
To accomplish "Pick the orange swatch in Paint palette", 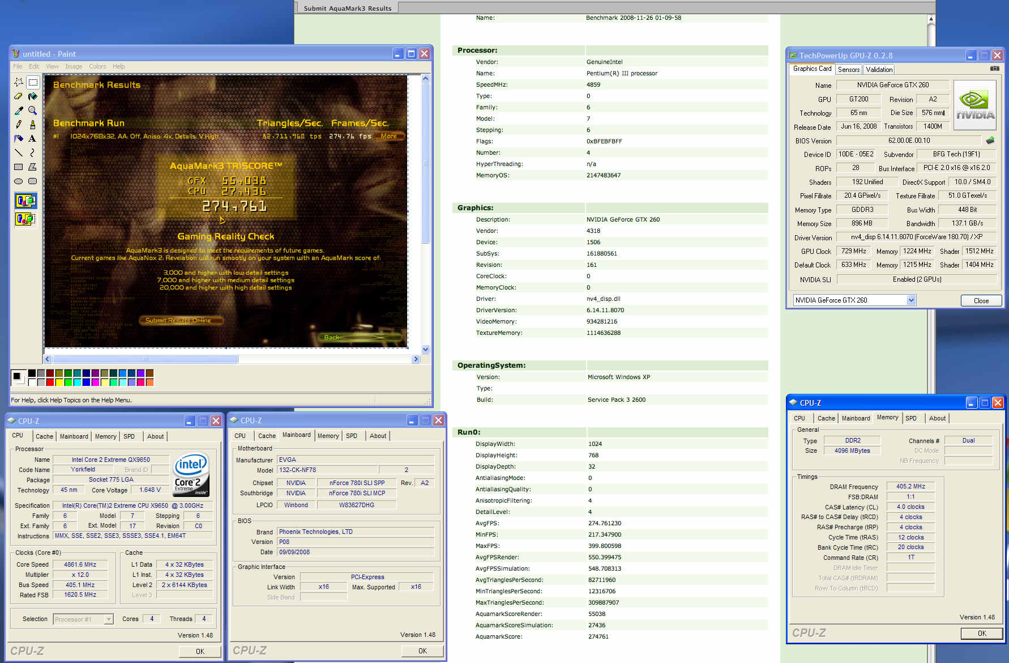I will click(x=149, y=382).
